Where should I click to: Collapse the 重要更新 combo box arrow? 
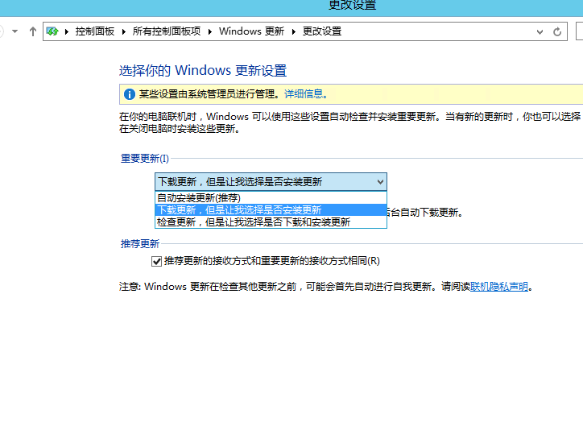tap(380, 182)
